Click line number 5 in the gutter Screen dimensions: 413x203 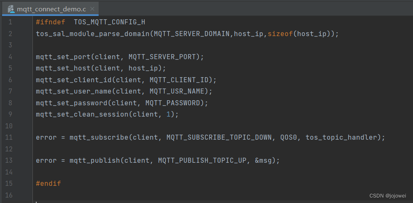(10, 68)
